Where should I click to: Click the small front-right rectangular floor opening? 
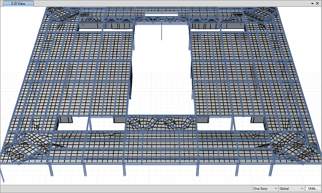[250, 124]
